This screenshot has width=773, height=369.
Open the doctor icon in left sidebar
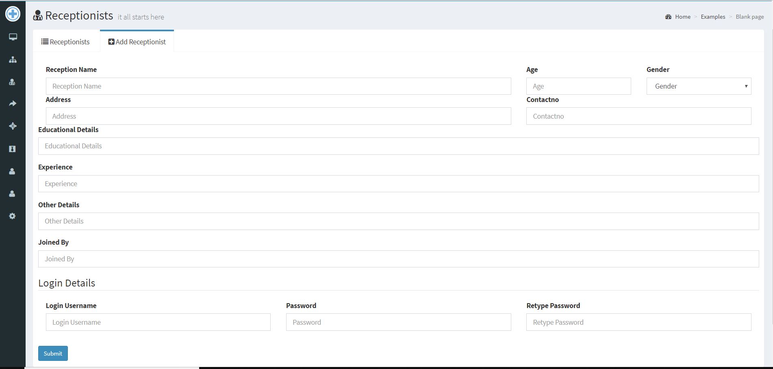[12, 82]
